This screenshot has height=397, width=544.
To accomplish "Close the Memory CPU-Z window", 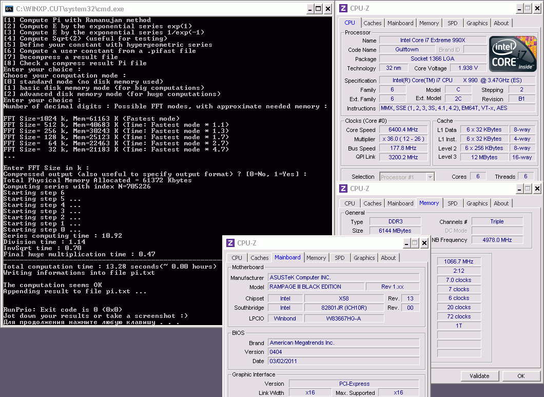I will [x=537, y=188].
